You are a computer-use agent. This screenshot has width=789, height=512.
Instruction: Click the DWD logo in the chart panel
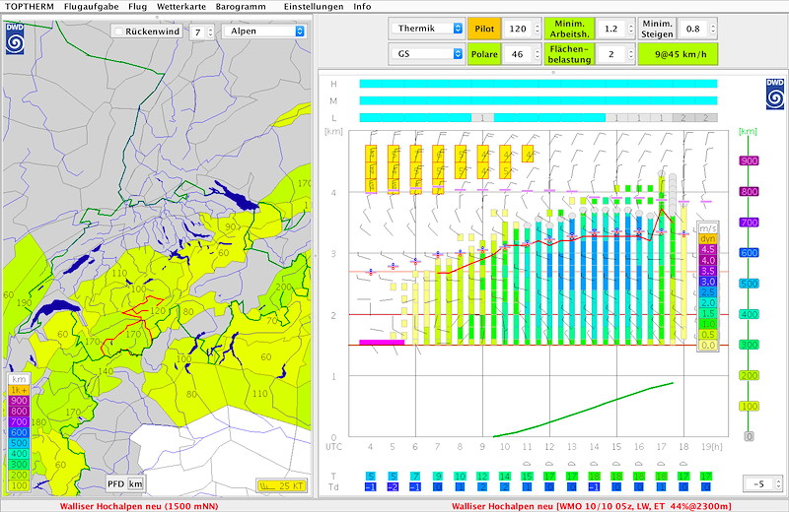pos(775,94)
